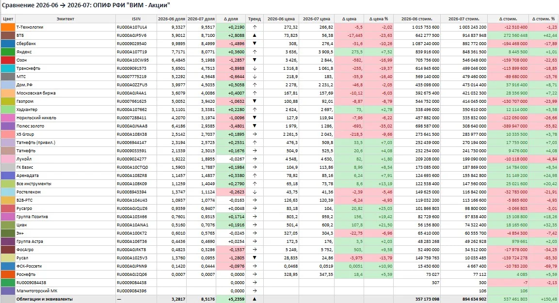Sort by the Эмитент column header

pos(65,19)
